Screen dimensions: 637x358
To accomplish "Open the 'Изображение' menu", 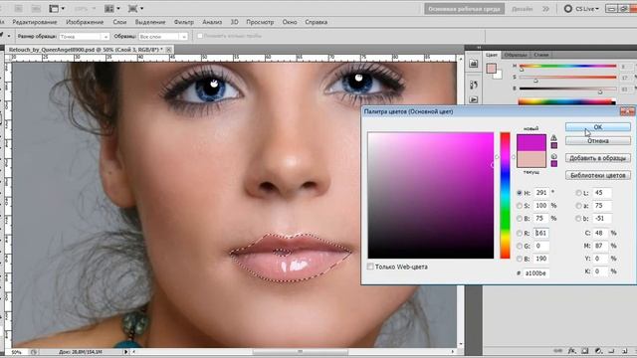I will 85,22.
